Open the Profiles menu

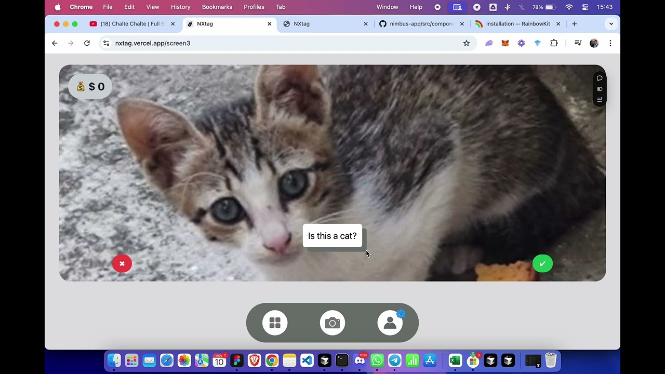click(x=254, y=7)
